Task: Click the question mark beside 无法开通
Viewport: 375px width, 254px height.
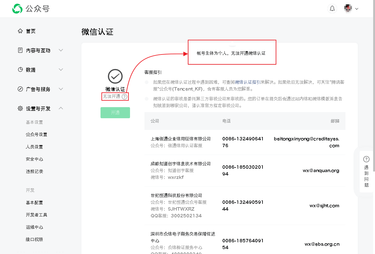Action: coord(124,96)
